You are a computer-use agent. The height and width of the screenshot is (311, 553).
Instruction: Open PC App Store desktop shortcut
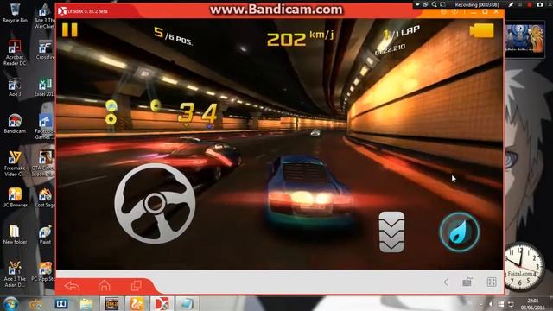(44, 271)
